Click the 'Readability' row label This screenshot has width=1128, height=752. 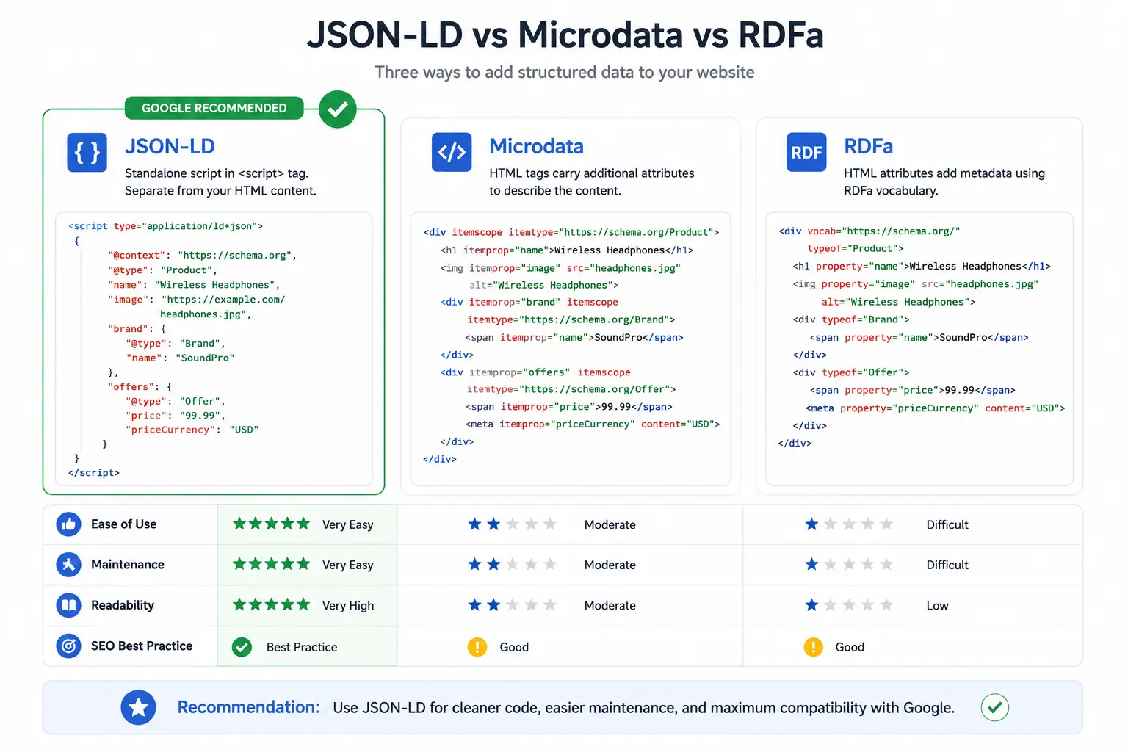coord(123,605)
